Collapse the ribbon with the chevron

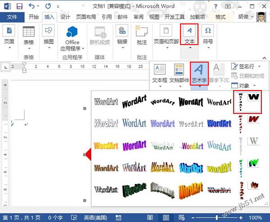[x=264, y=58]
